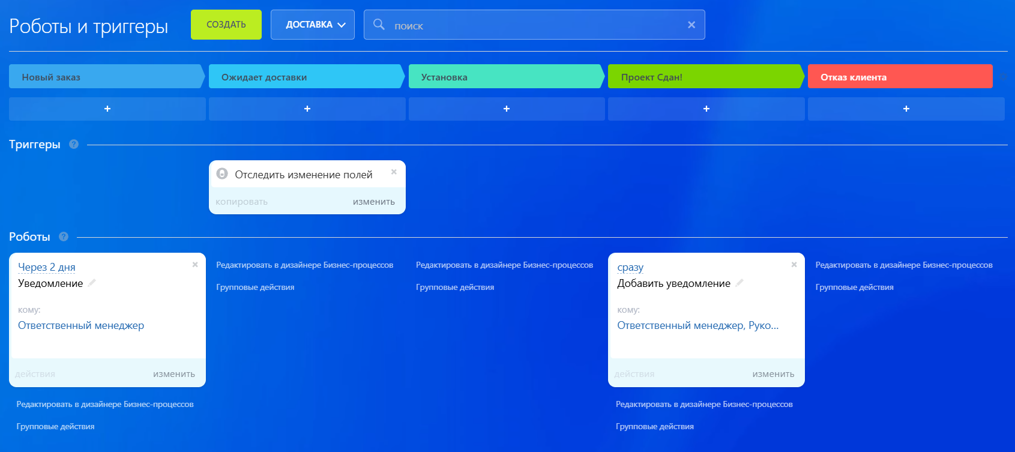Image resolution: width=1015 pixels, height=452 pixels.
Task: Open Групповые действия for Установка column
Action: tap(455, 287)
